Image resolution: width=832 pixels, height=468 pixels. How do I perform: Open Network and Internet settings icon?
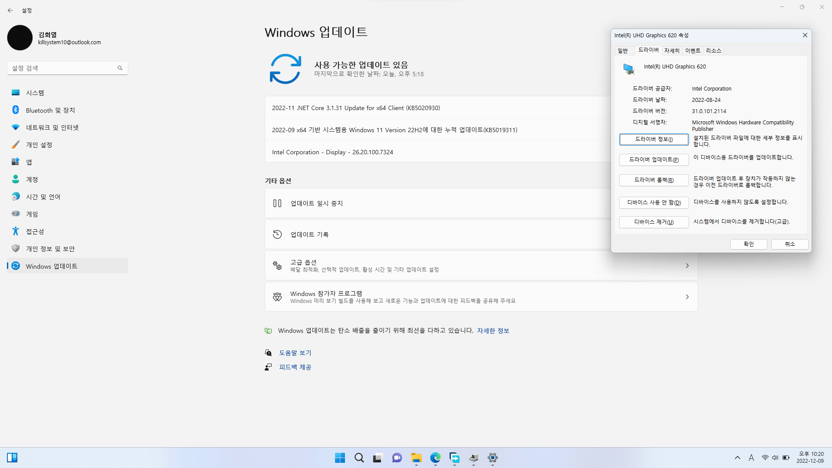[16, 127]
